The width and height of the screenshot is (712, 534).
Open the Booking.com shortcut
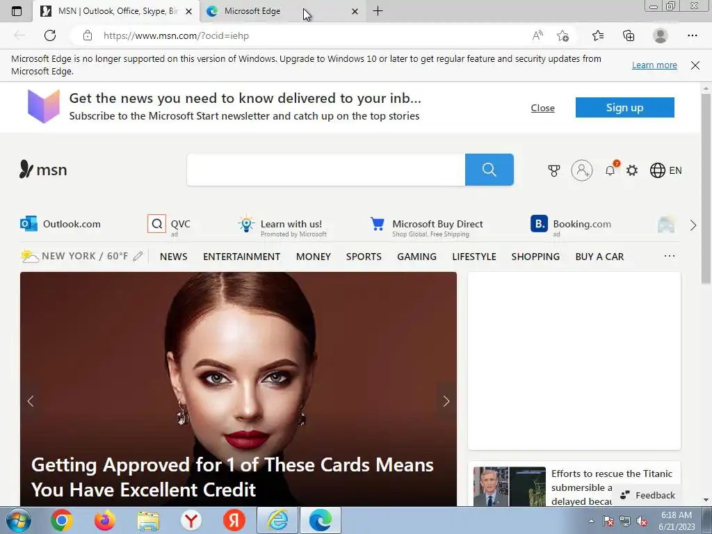(571, 225)
